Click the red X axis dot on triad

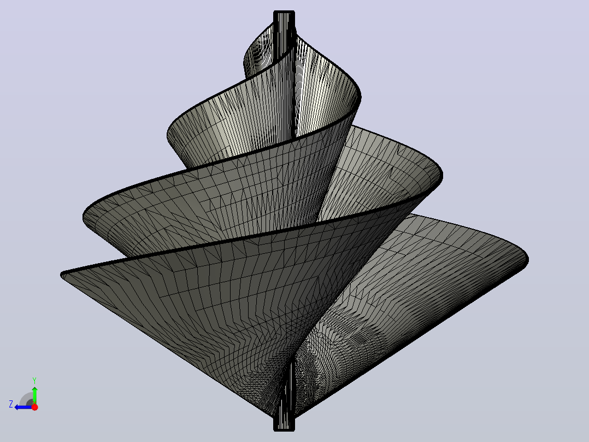[x=34, y=407]
